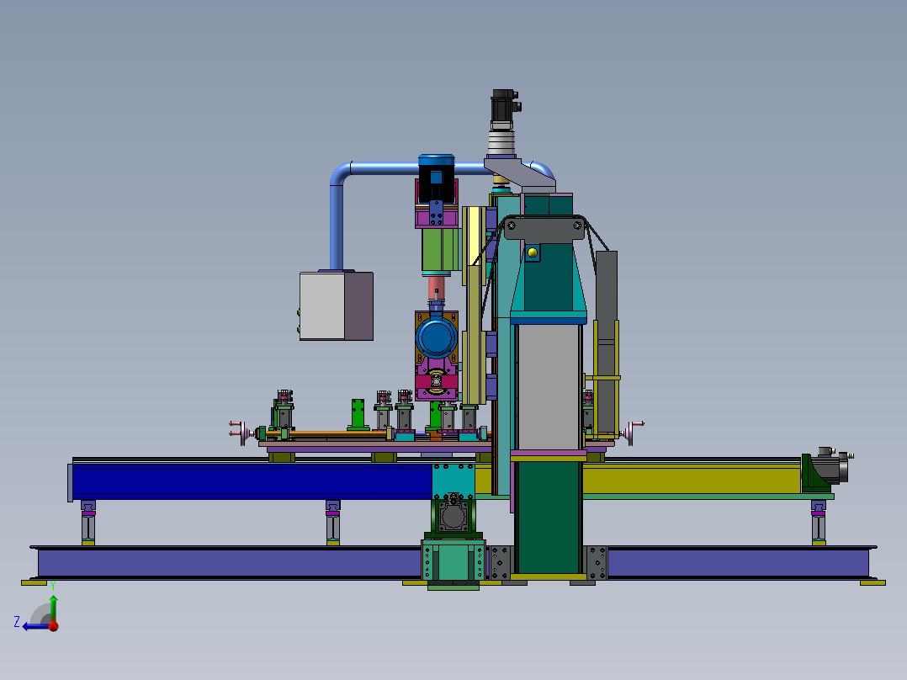Image resolution: width=907 pixels, height=680 pixels.
Task: Select the olive yellow horizontal beam
Action: [x=692, y=480]
